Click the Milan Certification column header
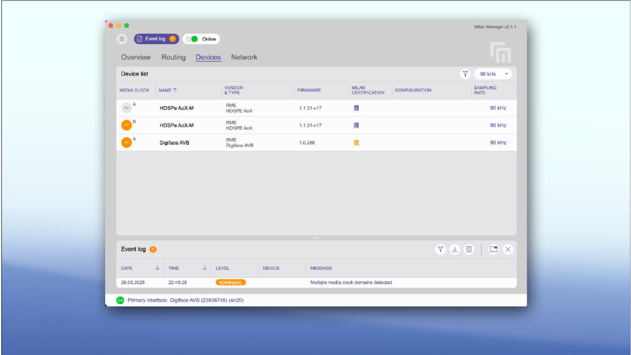This screenshot has width=631, height=355. [368, 90]
